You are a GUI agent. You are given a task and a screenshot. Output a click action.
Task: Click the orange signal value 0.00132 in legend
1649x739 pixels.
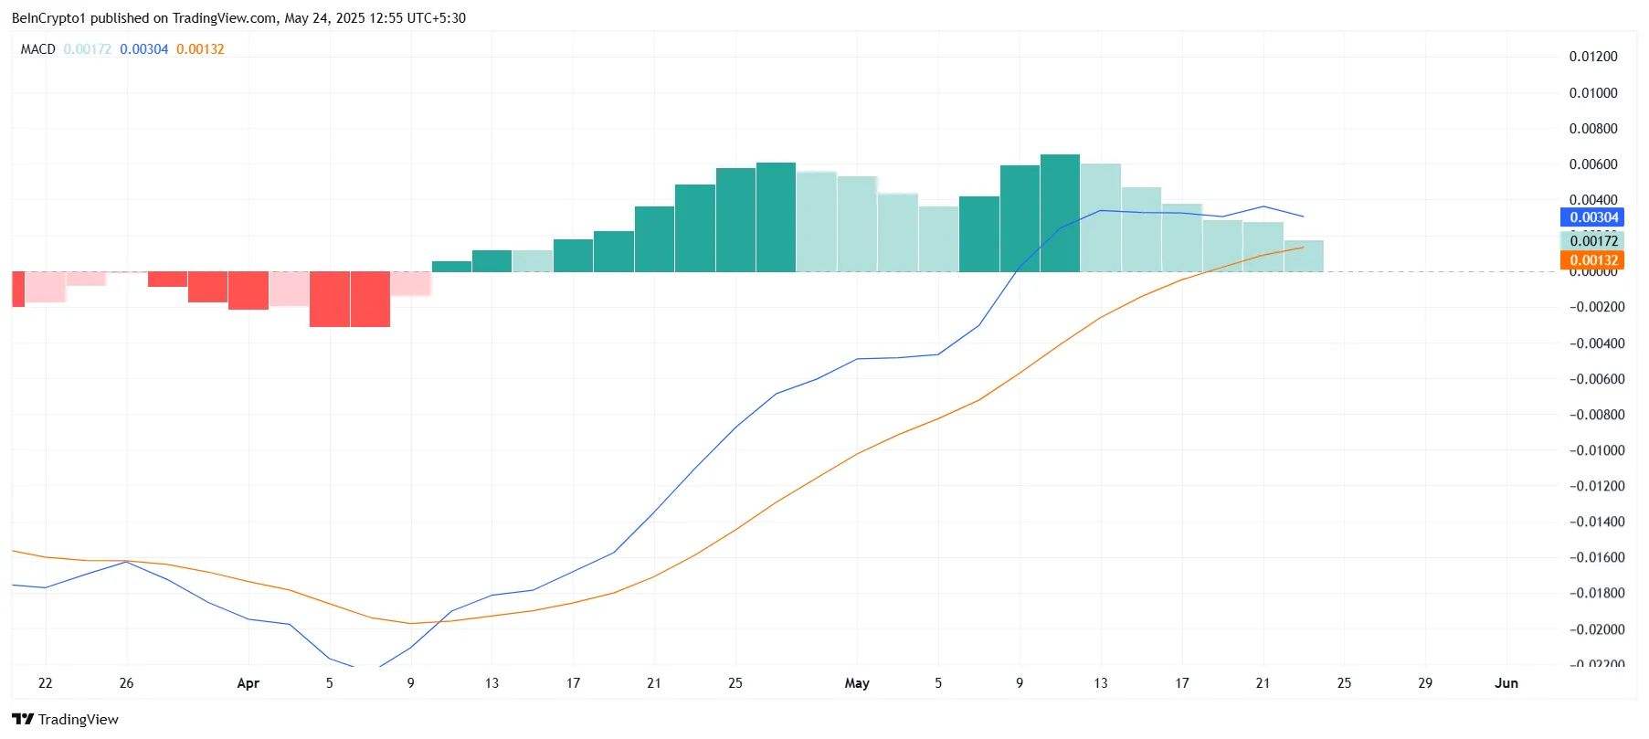coord(200,49)
